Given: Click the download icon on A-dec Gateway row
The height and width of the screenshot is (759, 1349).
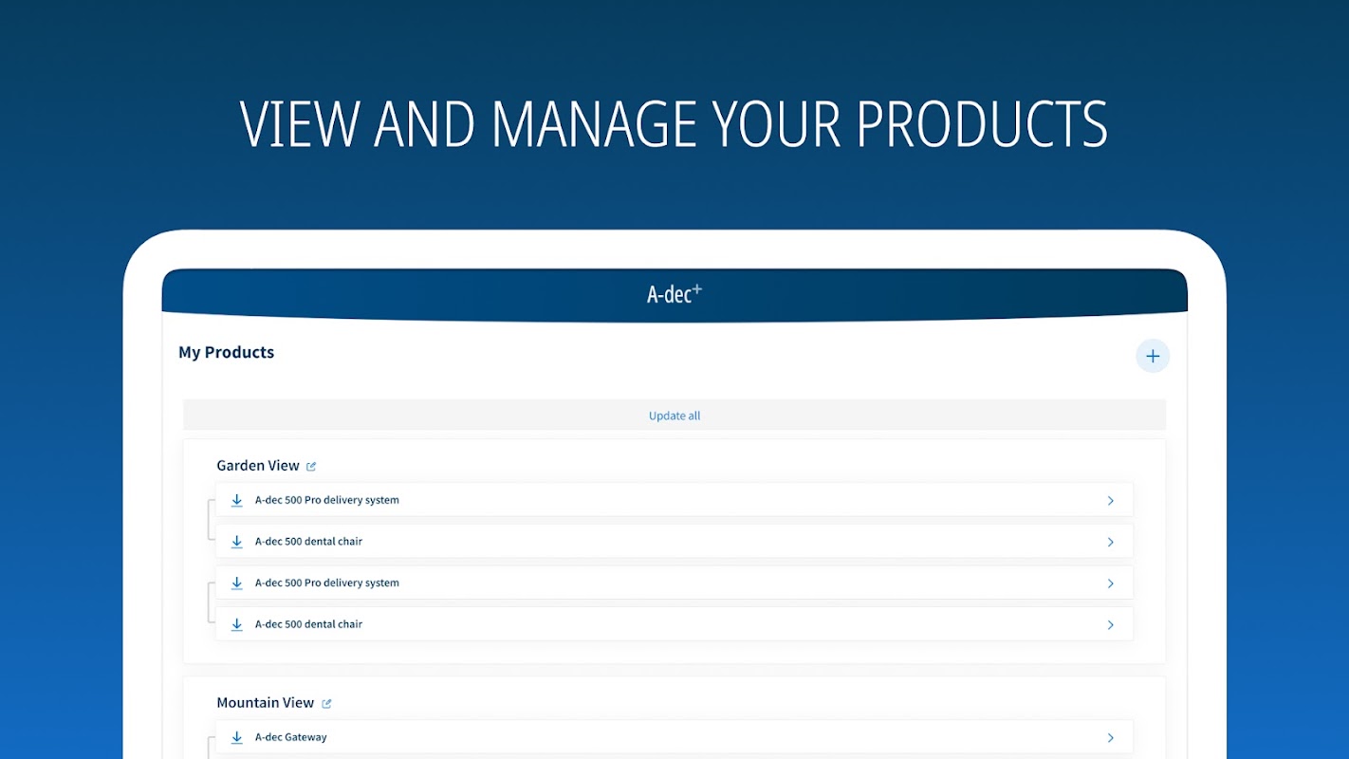Looking at the screenshot, I should point(237,737).
